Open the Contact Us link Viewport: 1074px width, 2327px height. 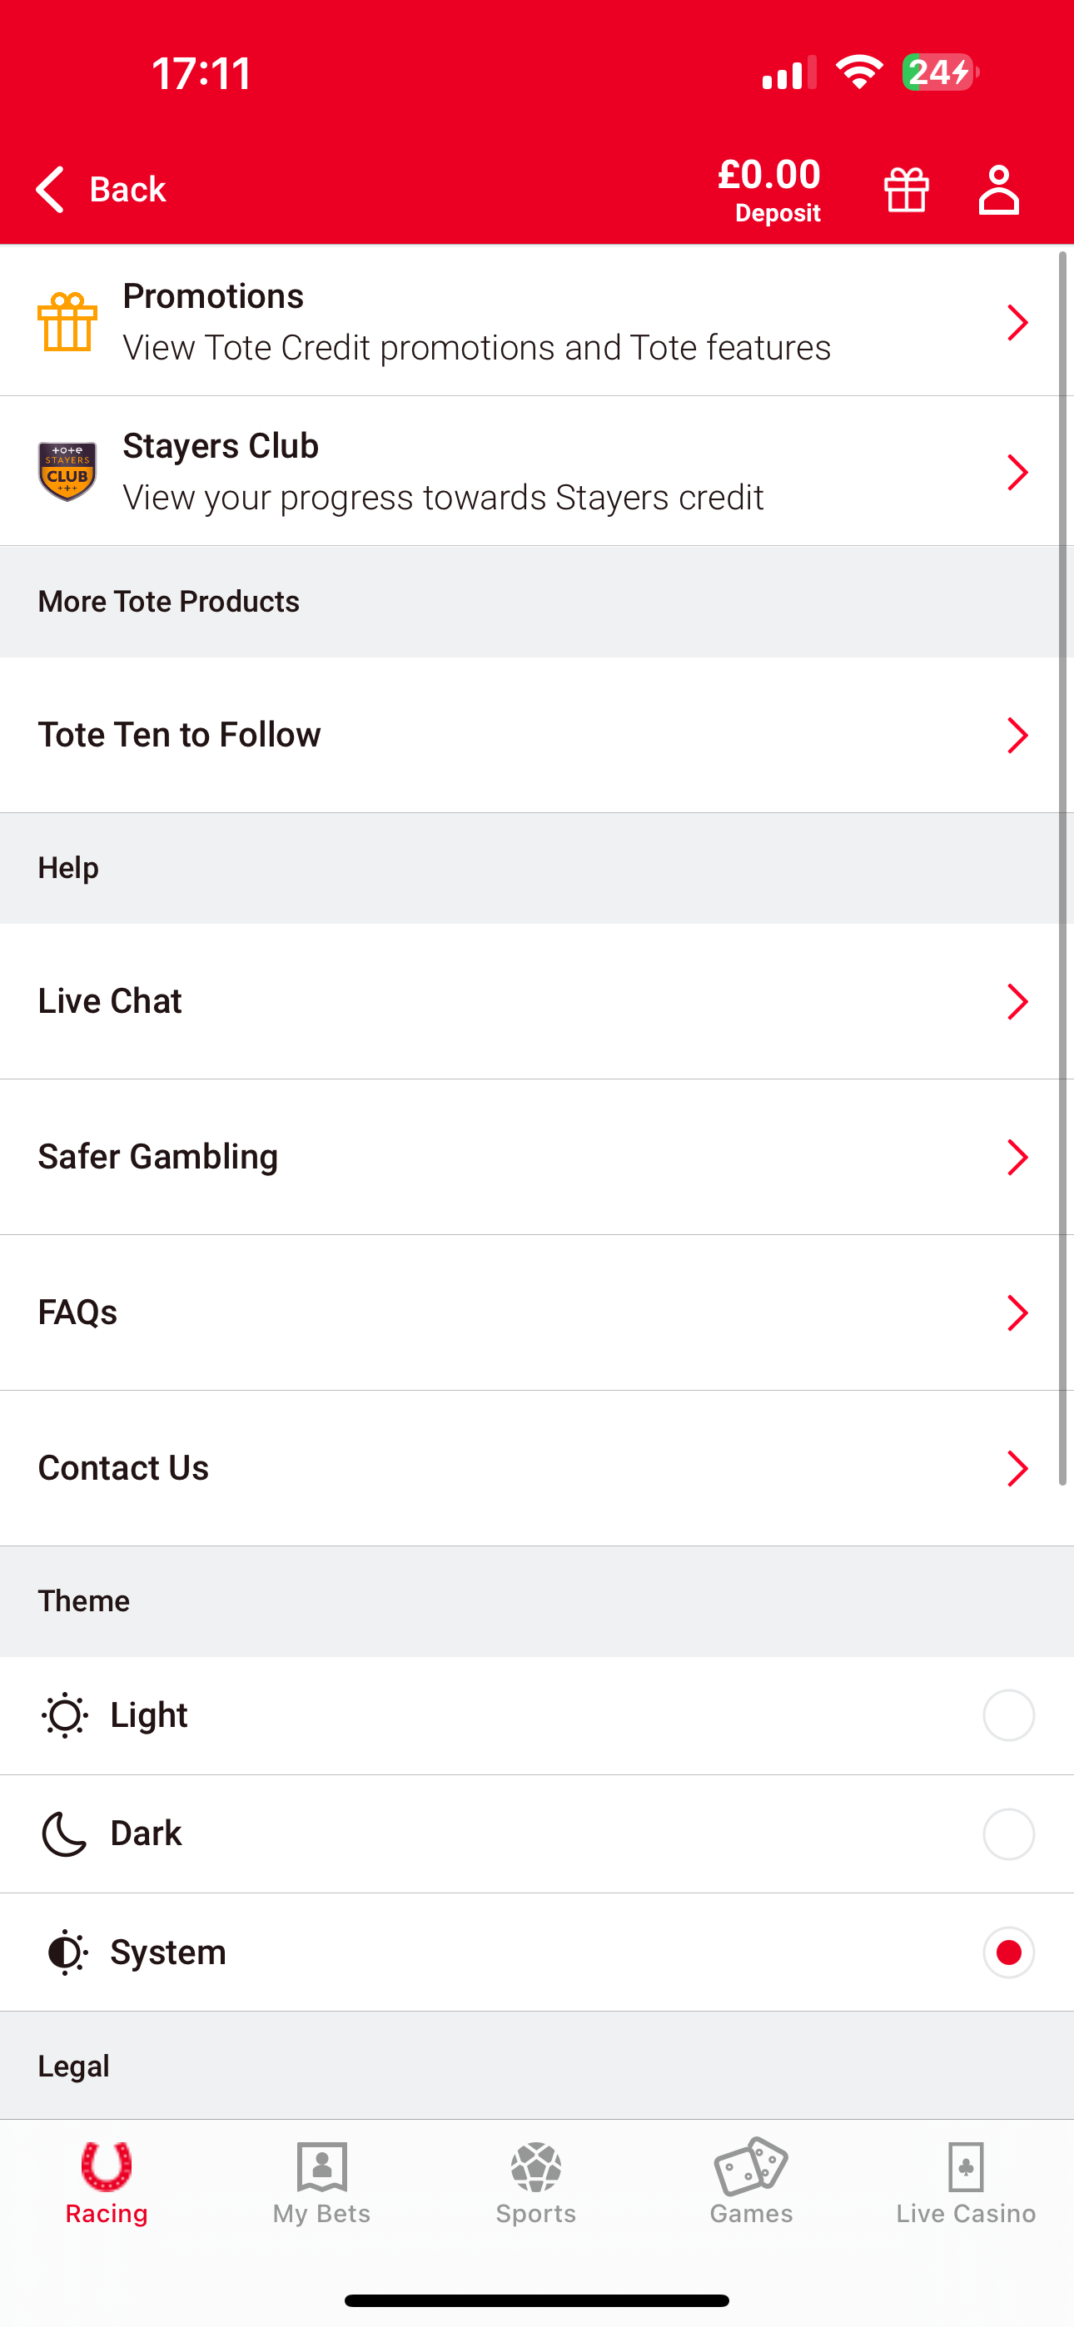pos(124,1468)
